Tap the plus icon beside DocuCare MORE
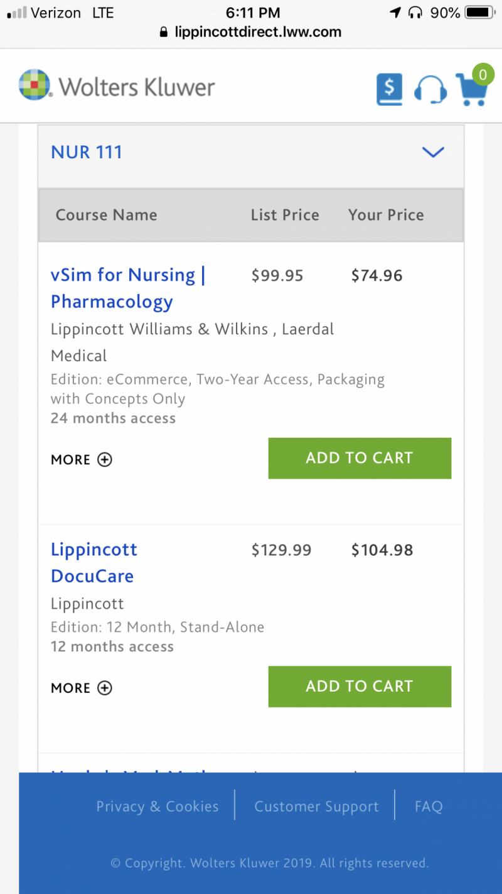Screen dimensions: 502x894 point(105,688)
